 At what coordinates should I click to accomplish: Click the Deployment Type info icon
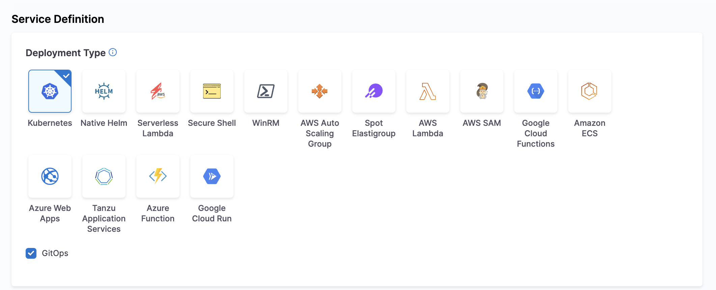point(113,52)
